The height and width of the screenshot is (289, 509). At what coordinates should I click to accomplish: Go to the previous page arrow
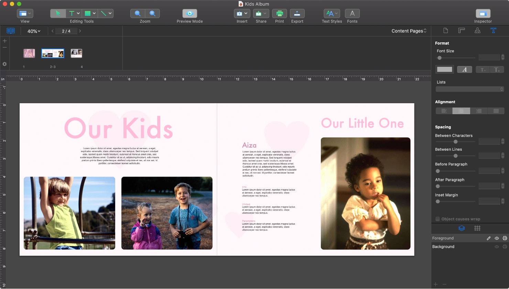(53, 31)
